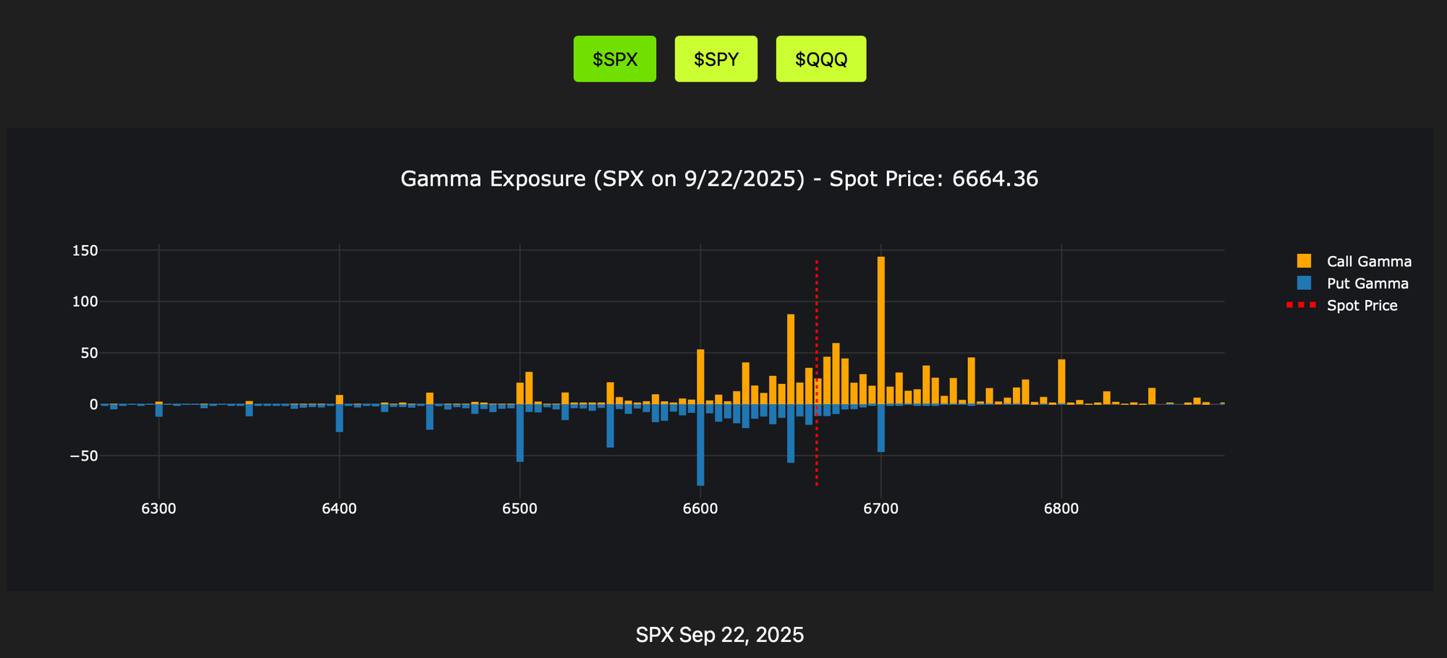Switch to the $QQQ ticker
The height and width of the screenshot is (658, 1447).
pos(820,59)
